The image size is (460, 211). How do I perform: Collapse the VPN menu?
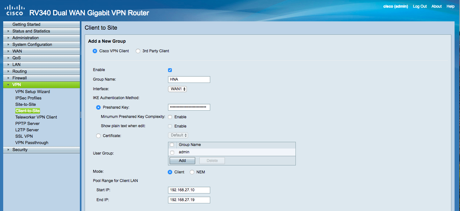pos(42,85)
